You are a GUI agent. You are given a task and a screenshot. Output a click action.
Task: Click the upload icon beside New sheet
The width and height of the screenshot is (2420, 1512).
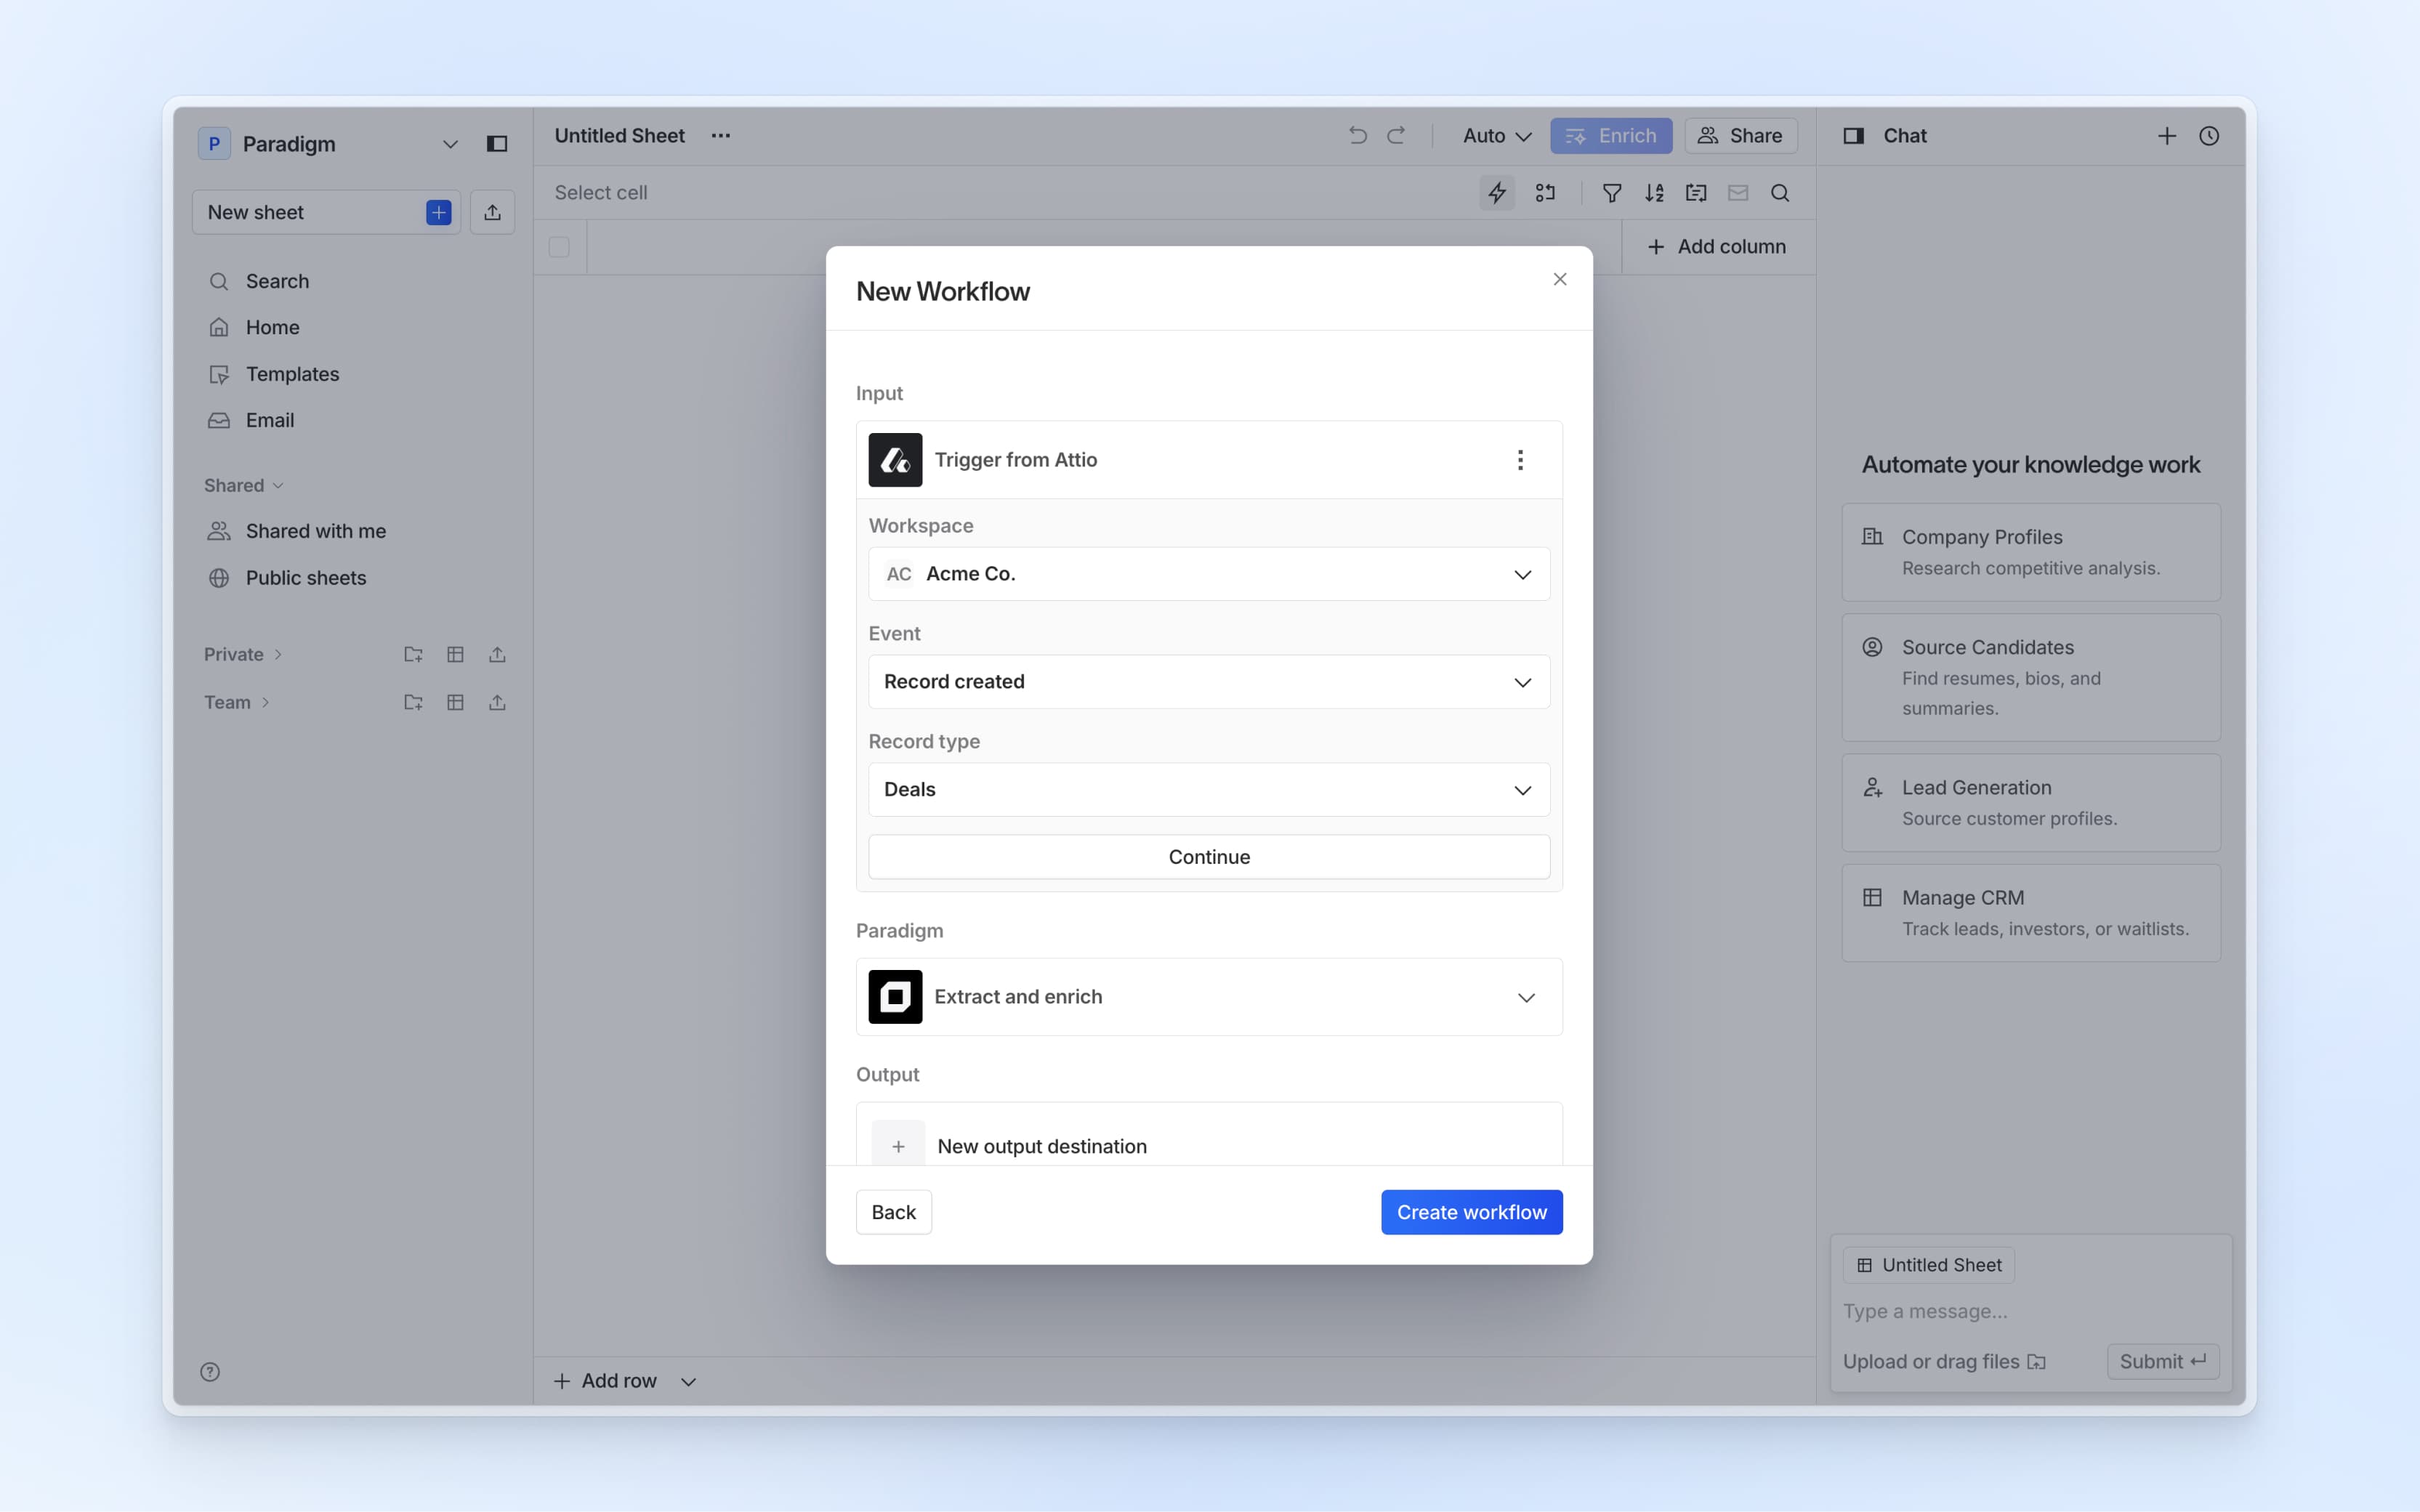coord(492,212)
